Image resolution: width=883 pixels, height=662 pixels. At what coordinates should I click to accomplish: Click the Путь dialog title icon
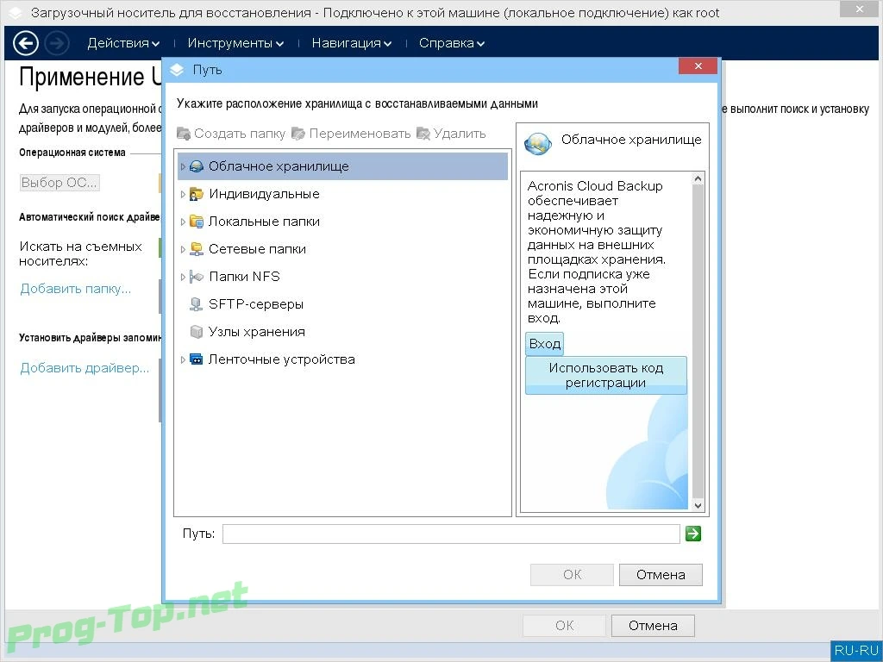point(177,69)
